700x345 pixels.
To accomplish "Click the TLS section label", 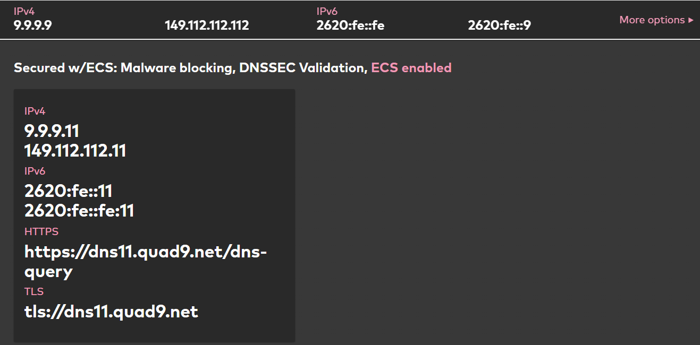I will click(x=34, y=291).
